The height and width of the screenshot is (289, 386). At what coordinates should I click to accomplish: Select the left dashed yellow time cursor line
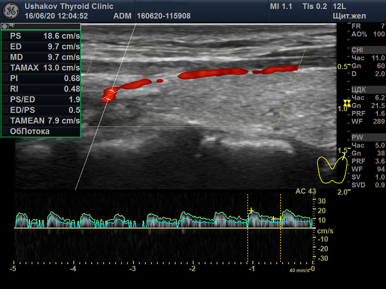coord(248,228)
